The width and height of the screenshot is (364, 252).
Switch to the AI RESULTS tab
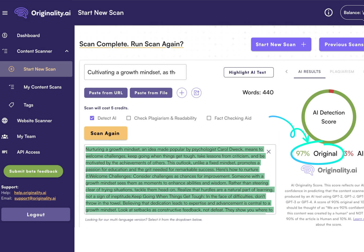click(309, 72)
